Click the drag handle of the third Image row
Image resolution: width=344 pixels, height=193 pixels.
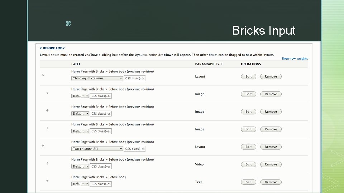pyautogui.click(x=47, y=128)
